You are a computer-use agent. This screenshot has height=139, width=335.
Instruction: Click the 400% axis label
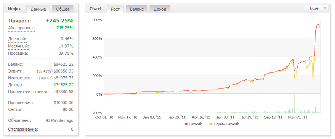(97, 57)
